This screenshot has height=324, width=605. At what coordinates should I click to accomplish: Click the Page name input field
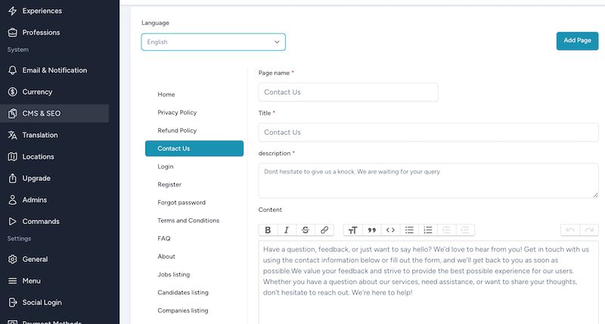click(x=348, y=92)
